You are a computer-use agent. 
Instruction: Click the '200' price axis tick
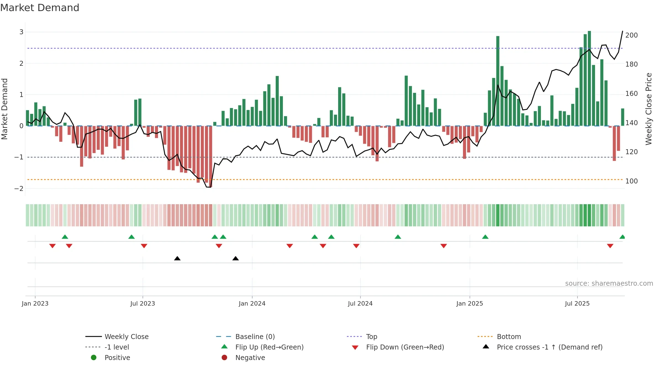click(632, 35)
